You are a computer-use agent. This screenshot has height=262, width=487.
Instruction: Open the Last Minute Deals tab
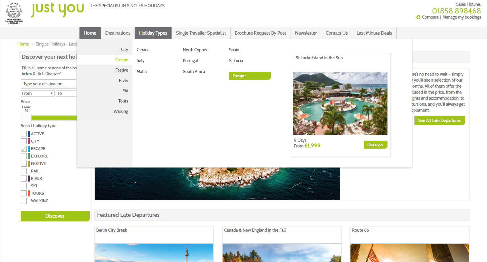(x=374, y=33)
